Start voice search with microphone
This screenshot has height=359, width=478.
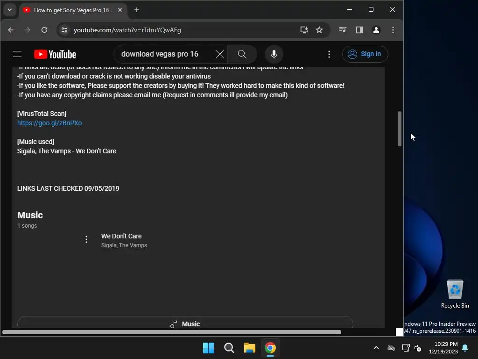click(x=274, y=54)
